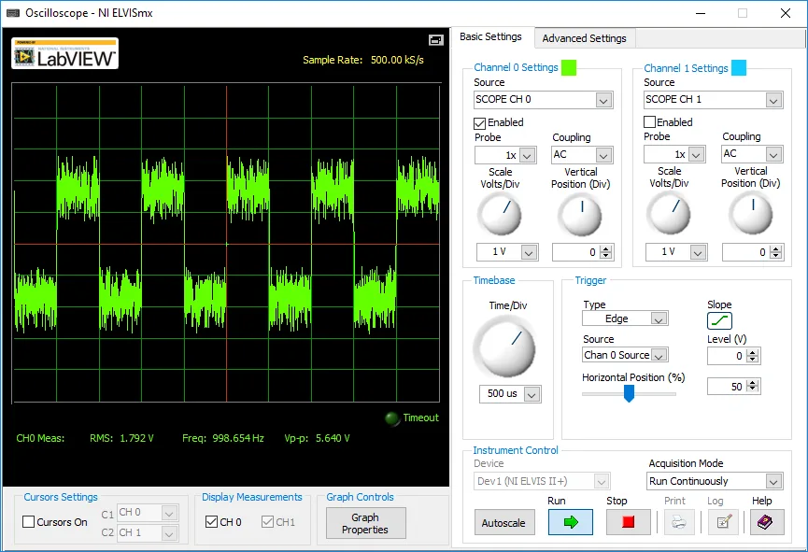
Task: Click the green Run arrow button
Action: [571, 522]
